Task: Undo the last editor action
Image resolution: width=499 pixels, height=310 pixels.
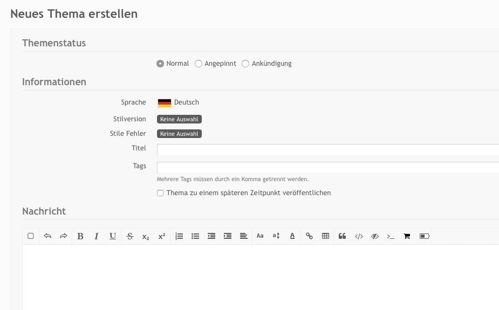Action: [47, 236]
